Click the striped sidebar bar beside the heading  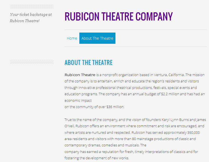(32, 62)
